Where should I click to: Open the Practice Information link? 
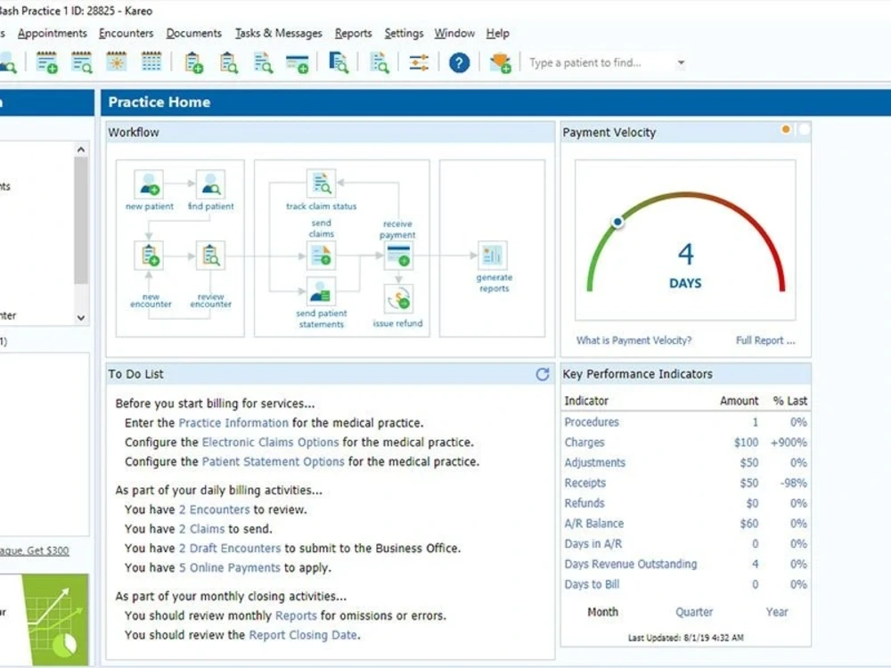pyautogui.click(x=233, y=423)
